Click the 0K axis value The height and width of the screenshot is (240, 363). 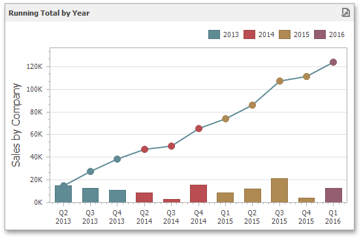39,202
